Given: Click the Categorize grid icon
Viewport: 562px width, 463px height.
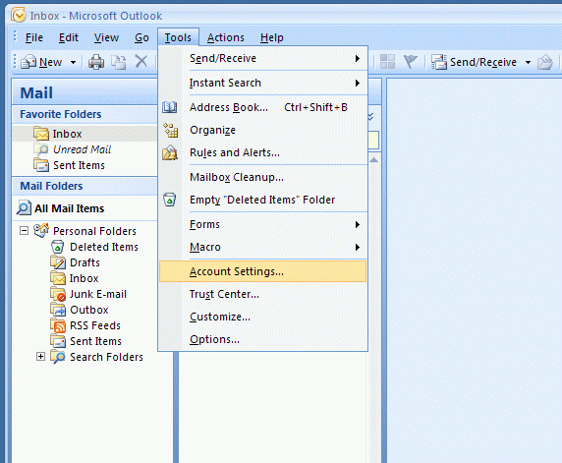Looking at the screenshot, I should click(387, 62).
